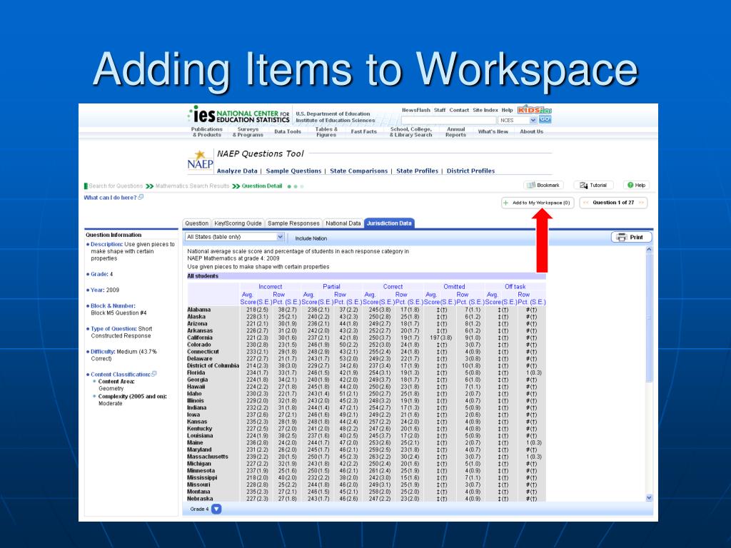Click the scroll down arrow of data table

[x=649, y=497]
